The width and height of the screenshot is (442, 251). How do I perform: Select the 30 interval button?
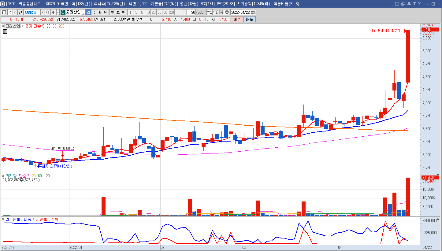pos(159,12)
